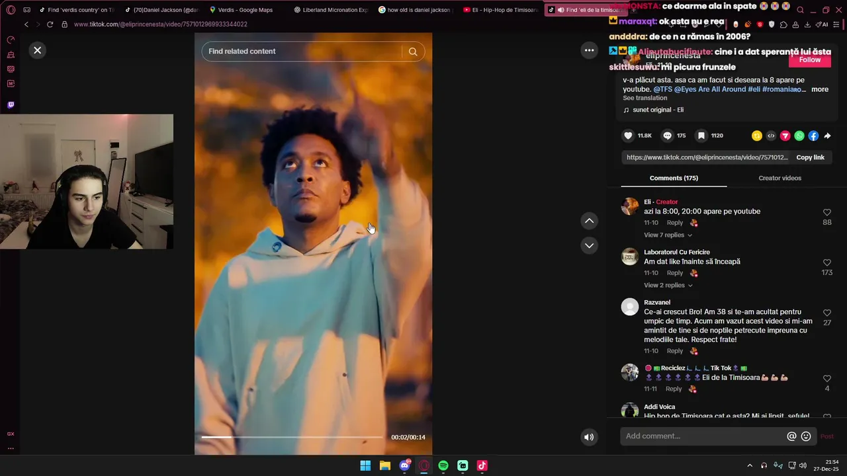
Task: Open the browser downloads icon
Action: tap(807, 24)
